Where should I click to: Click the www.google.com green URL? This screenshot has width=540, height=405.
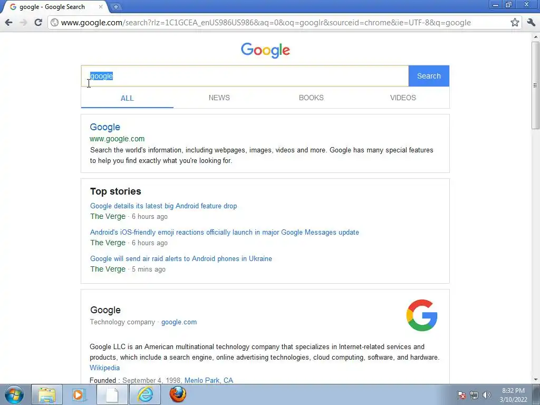[x=117, y=139]
